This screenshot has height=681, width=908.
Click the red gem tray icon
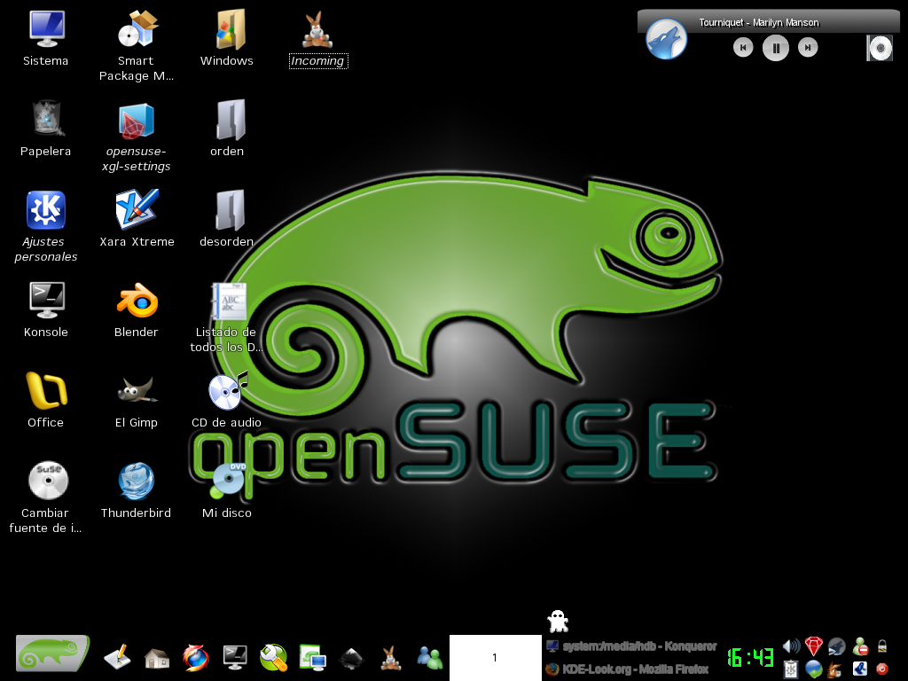click(x=814, y=646)
